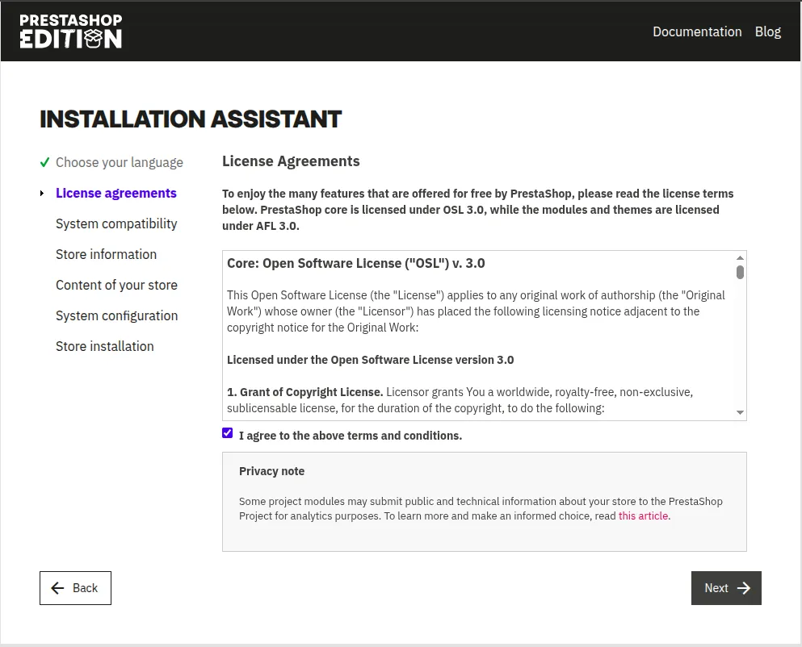The image size is (802, 647).
Task: Click the 'I agree to the above terms' label
Action: tap(350, 436)
